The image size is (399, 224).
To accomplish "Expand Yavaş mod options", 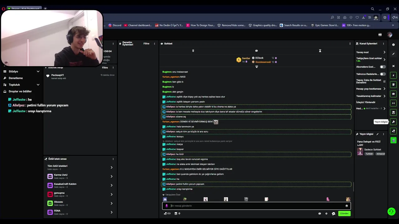I will tap(384, 52).
